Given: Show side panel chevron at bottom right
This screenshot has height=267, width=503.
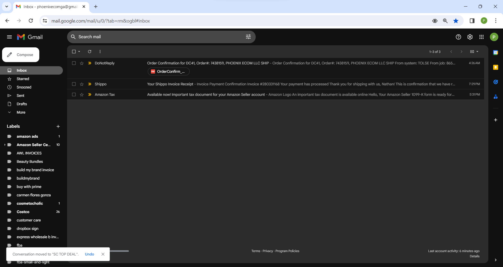Looking at the screenshot, I should click(496, 260).
